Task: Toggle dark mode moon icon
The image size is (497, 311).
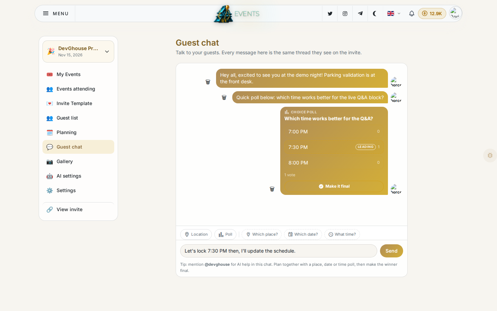Action: pos(375,13)
